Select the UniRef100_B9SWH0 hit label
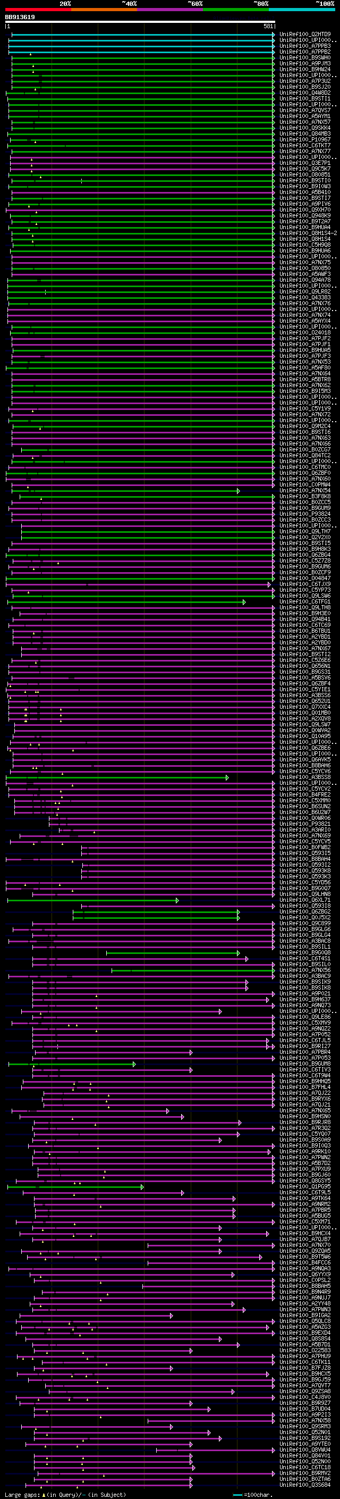Image resolution: width=340 pixels, height=1499 pixels. 305,58
